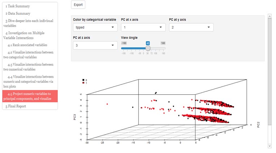Navigate to Rank associated variables
This screenshot has height=153, width=276.
click(32, 45)
